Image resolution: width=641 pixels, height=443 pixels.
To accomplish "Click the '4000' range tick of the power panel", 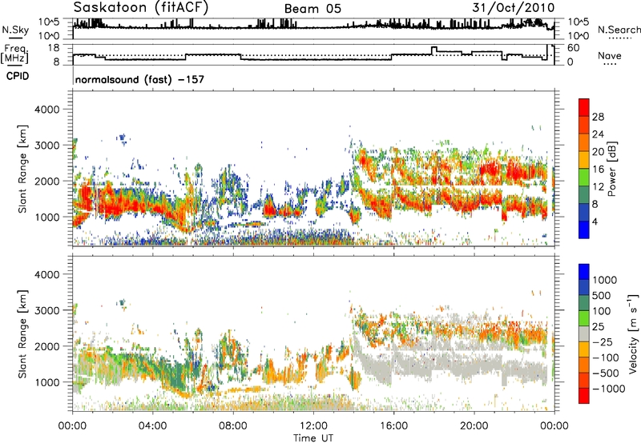I will click(46, 110).
